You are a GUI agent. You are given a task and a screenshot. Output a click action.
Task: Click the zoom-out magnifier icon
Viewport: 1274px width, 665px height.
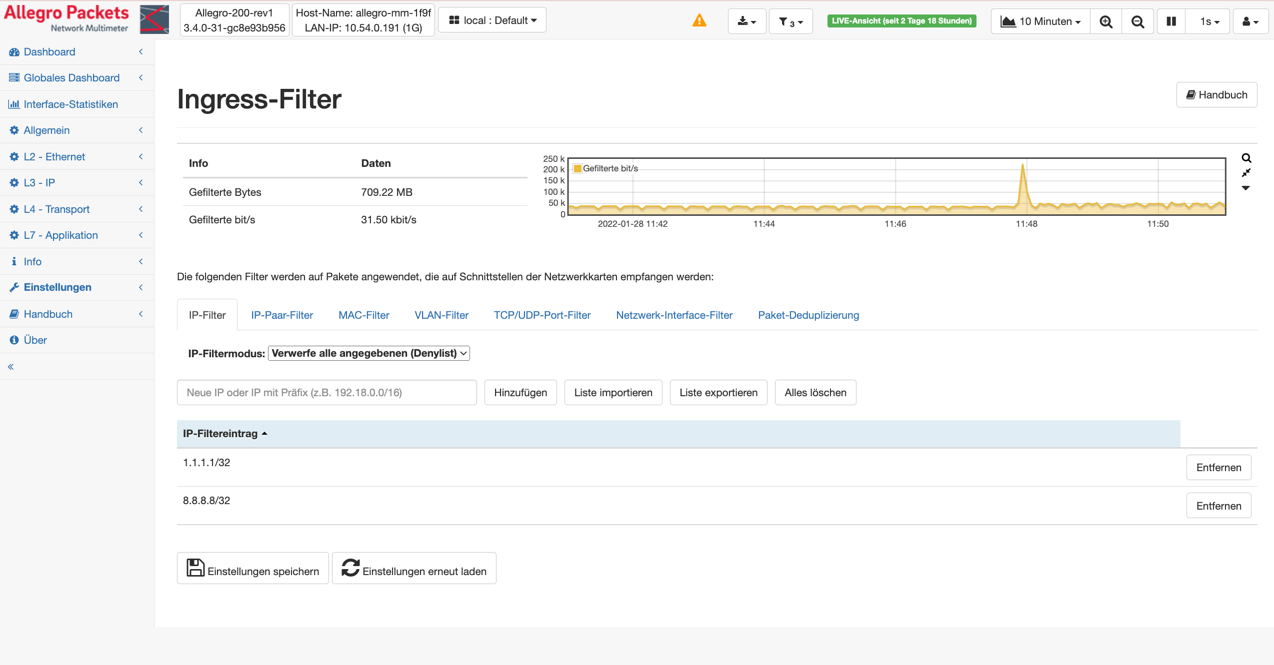tap(1138, 21)
